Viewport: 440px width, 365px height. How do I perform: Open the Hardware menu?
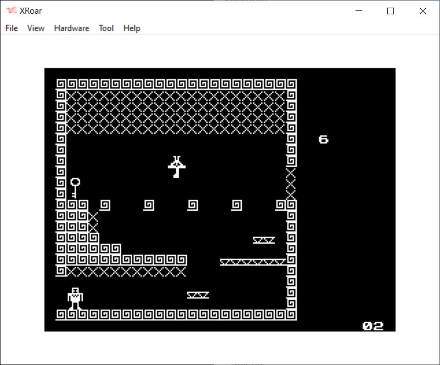click(x=71, y=28)
